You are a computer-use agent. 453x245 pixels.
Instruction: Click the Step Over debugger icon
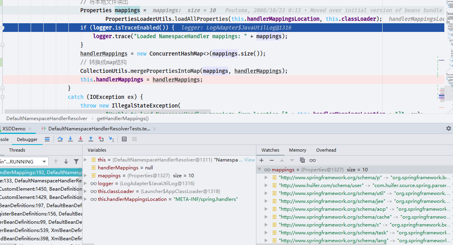(x=60, y=139)
